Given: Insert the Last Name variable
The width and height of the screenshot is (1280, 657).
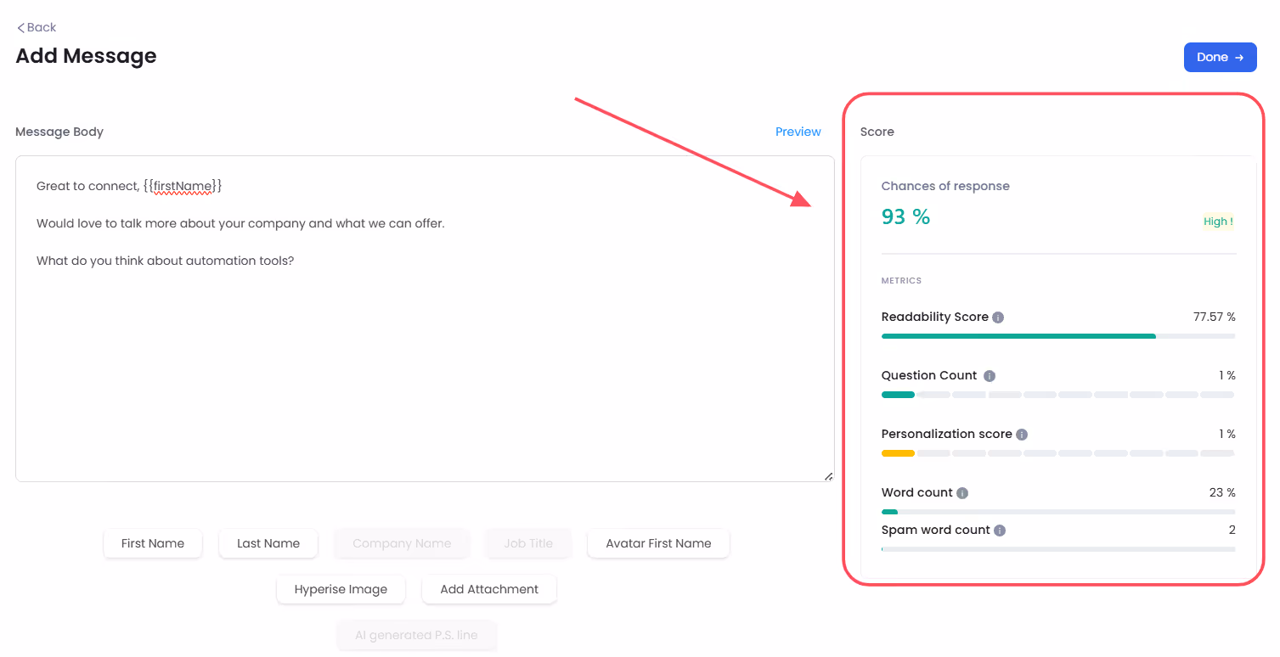Looking at the screenshot, I should (x=268, y=543).
